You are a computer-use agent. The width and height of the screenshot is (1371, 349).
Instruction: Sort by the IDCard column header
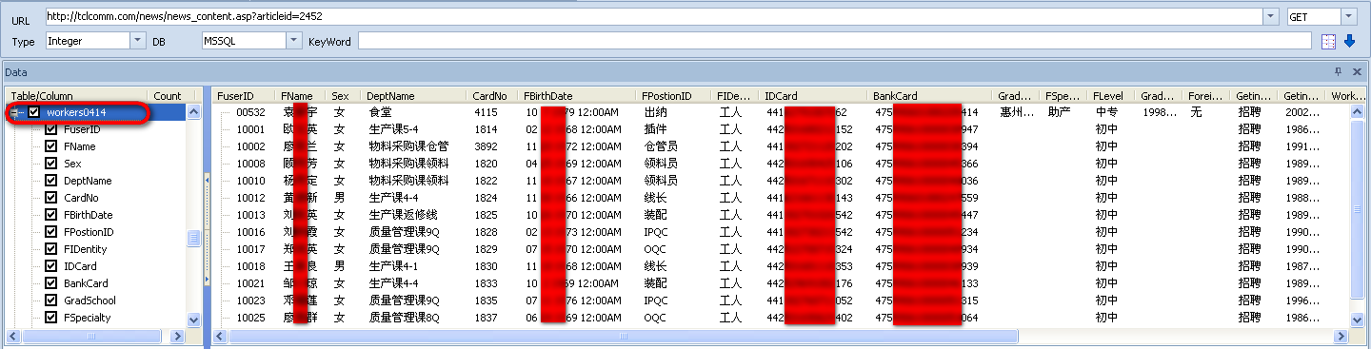[813, 96]
